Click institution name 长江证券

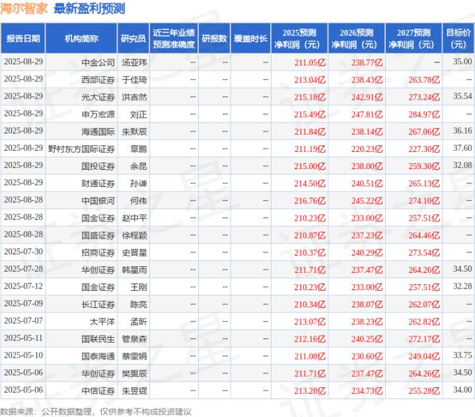(98, 304)
